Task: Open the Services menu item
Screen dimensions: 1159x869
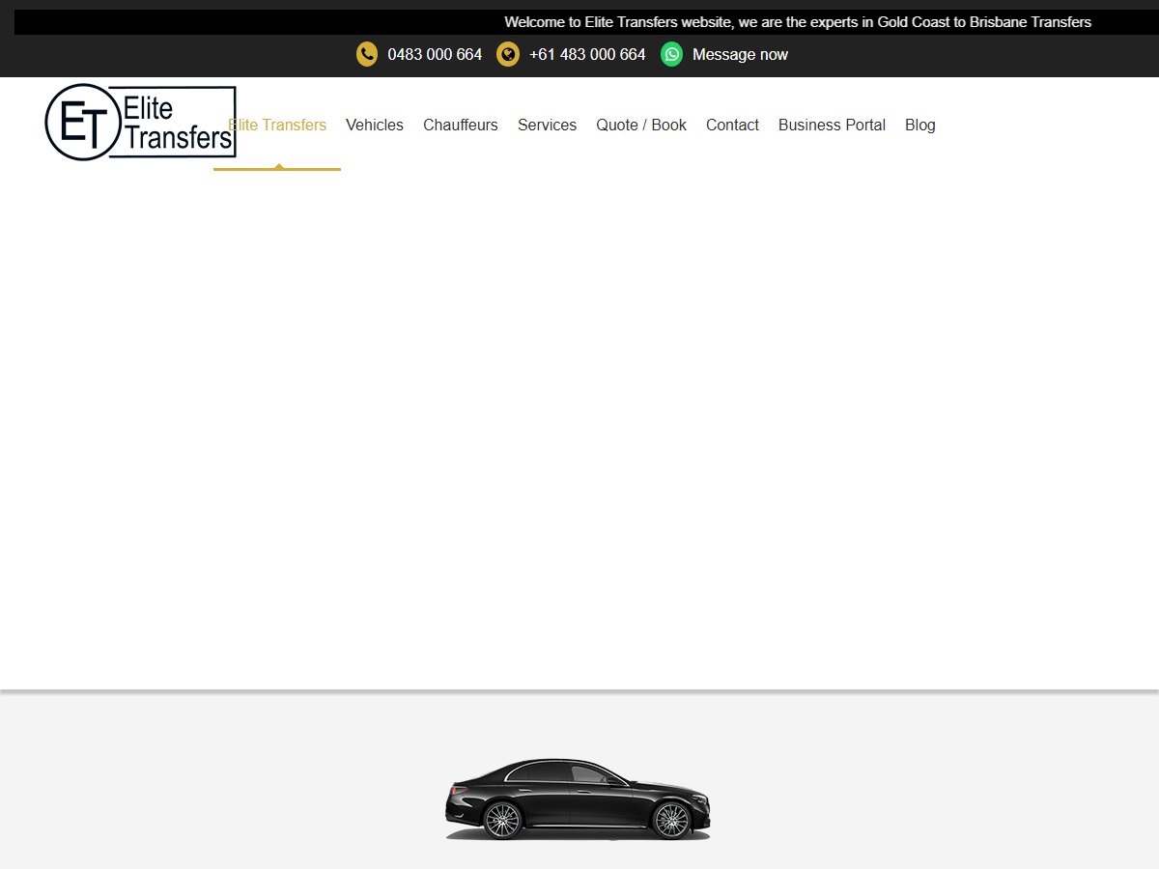Action: 547,125
